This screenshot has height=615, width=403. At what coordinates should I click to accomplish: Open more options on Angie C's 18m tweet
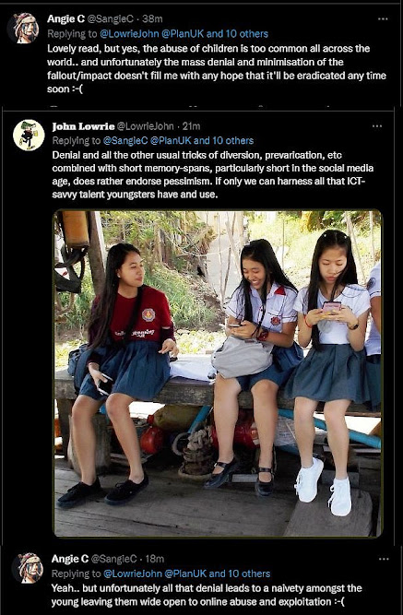(384, 559)
